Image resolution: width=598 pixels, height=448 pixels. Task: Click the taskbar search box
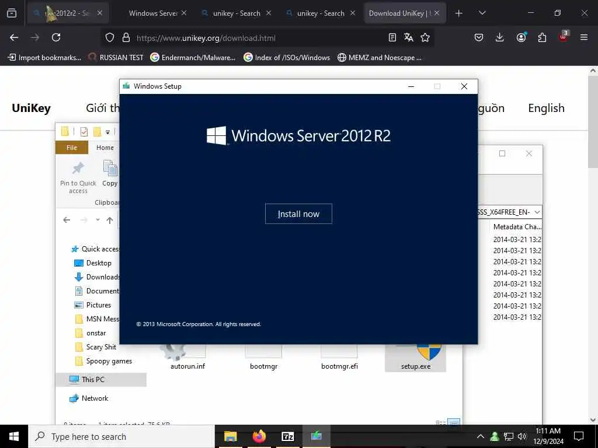pyautogui.click(x=121, y=436)
